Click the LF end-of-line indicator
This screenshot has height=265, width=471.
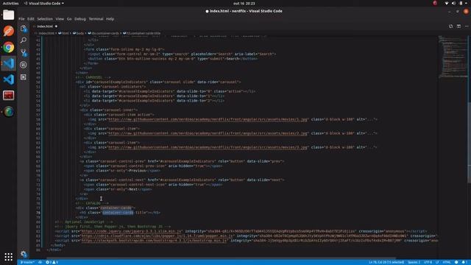437,262
